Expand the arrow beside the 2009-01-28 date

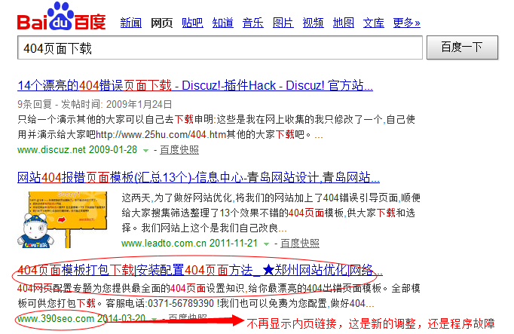tap(145, 150)
